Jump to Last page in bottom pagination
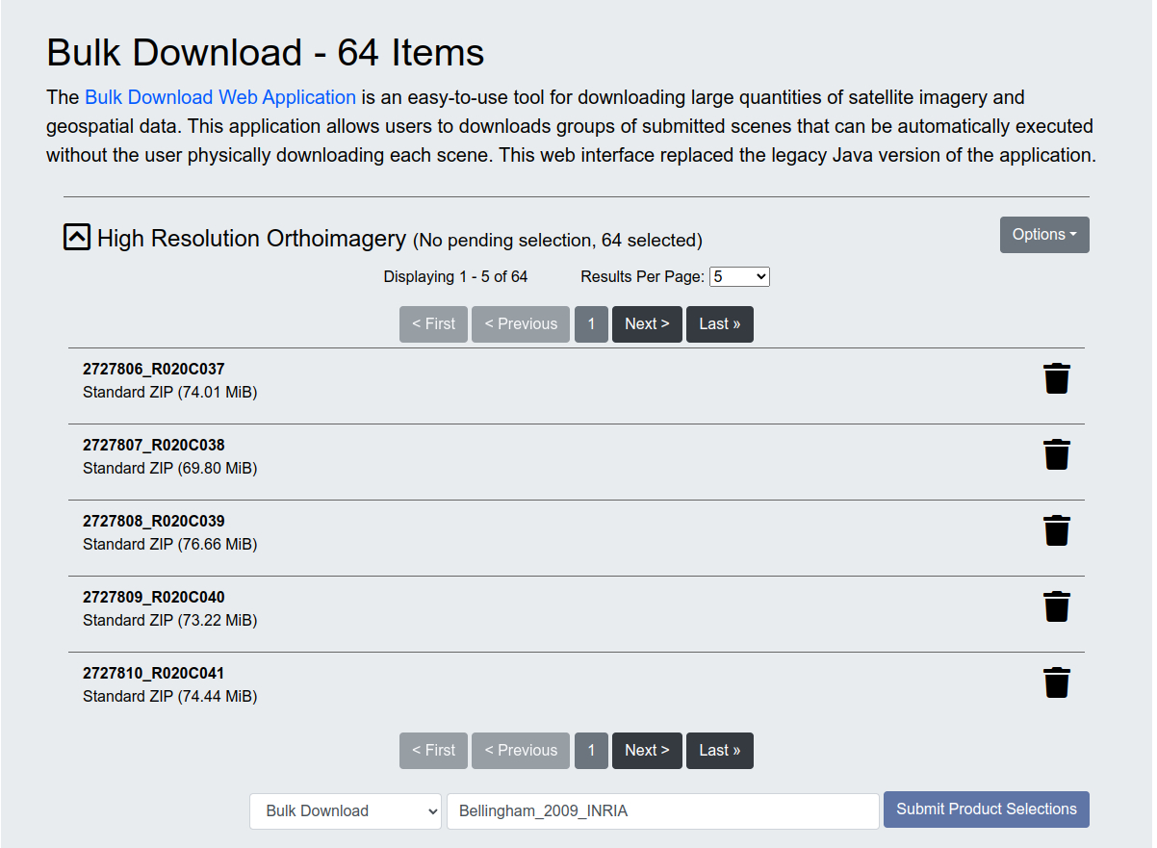 pyautogui.click(x=719, y=751)
